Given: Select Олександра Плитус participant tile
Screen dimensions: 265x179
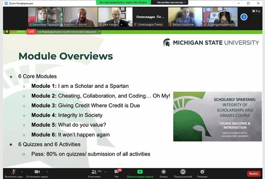Looking at the screenshot, I should click(x=150, y=17).
